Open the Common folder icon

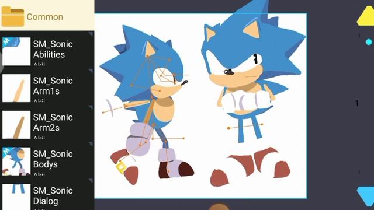click(13, 16)
